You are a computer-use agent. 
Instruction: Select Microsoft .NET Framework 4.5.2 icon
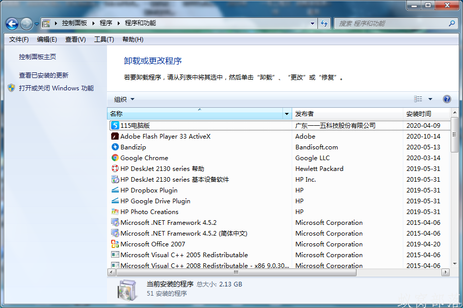115,222
